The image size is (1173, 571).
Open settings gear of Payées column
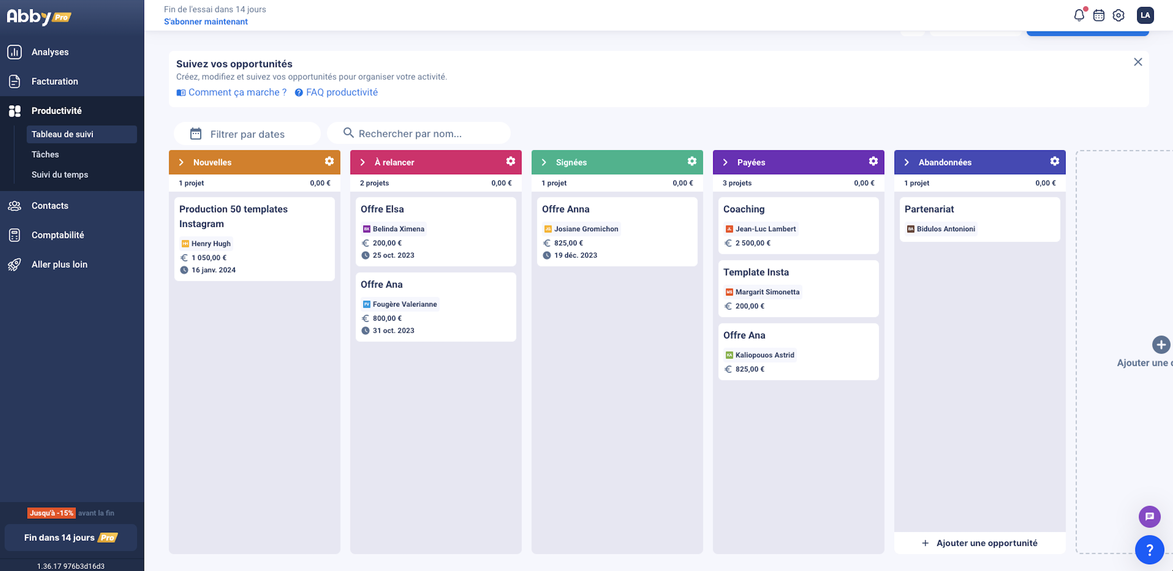pos(873,162)
